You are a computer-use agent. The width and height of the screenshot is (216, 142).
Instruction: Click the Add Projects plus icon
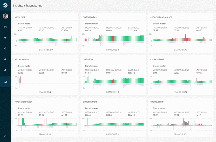[x=5, y=48]
